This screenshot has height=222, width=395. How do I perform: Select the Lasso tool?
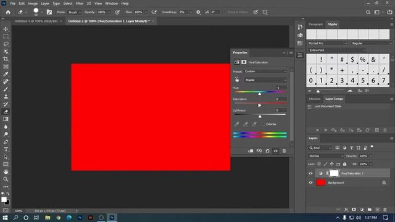(x=6, y=44)
